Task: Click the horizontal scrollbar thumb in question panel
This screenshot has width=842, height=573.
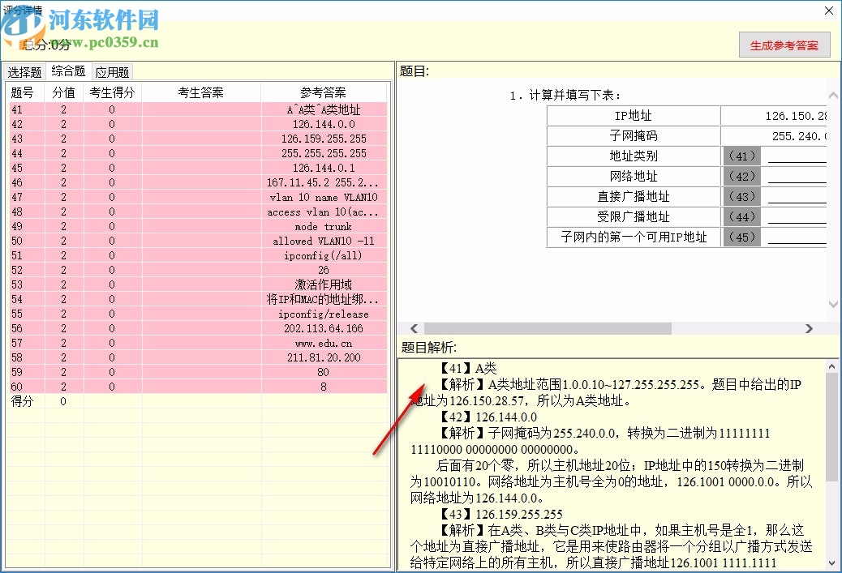Action: point(548,328)
